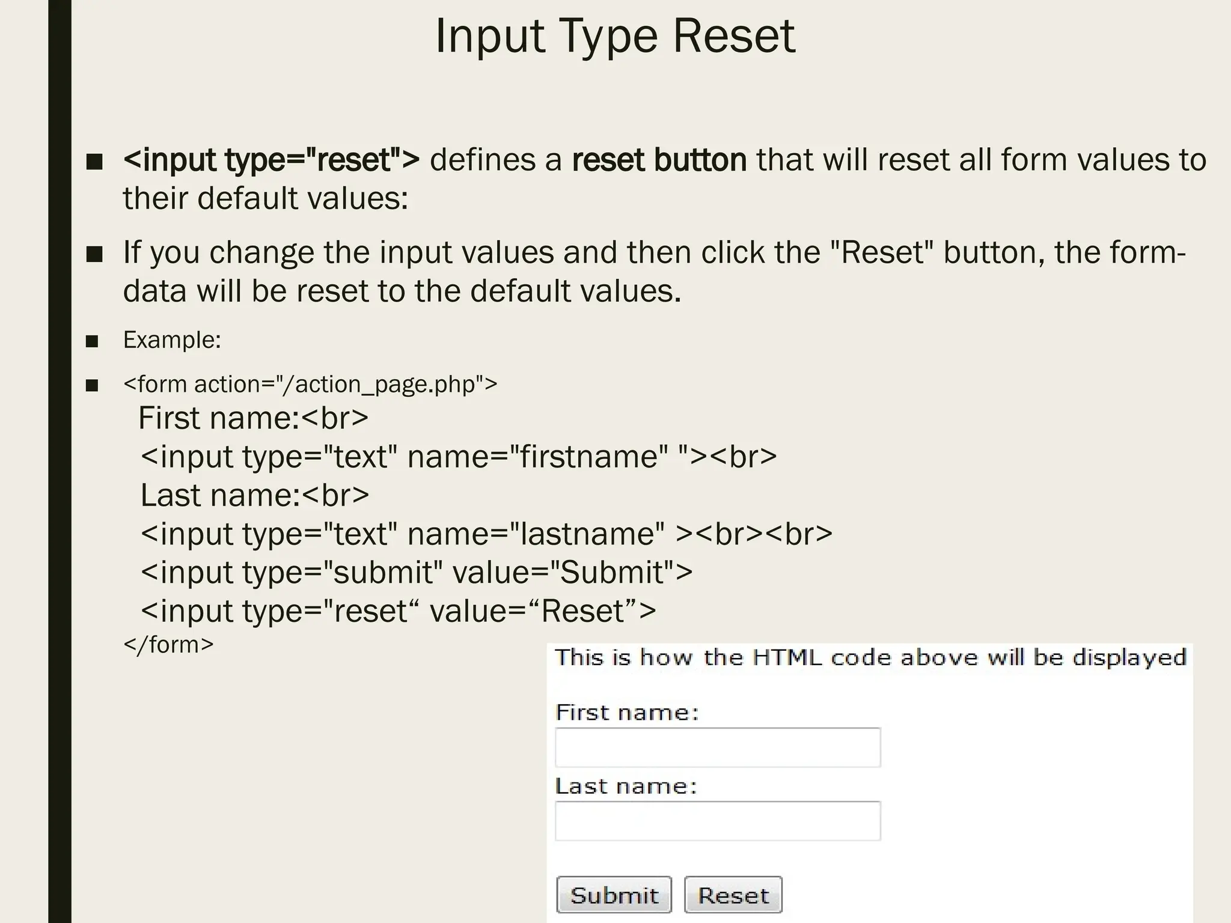Select the slide title 'Input Type Reset'
The image size is (1231, 923).
(x=615, y=36)
